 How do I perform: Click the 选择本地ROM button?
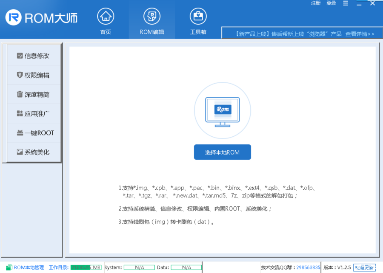pyautogui.click(x=223, y=152)
